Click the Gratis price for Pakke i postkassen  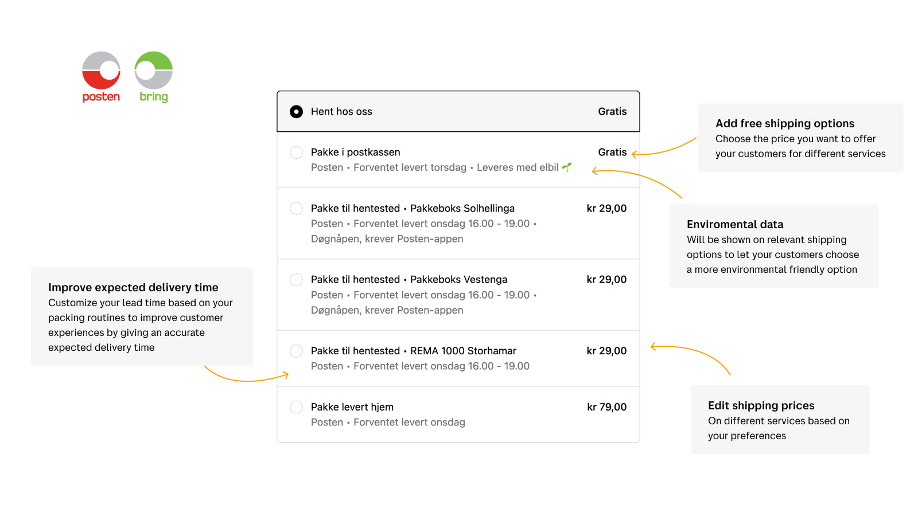point(612,153)
